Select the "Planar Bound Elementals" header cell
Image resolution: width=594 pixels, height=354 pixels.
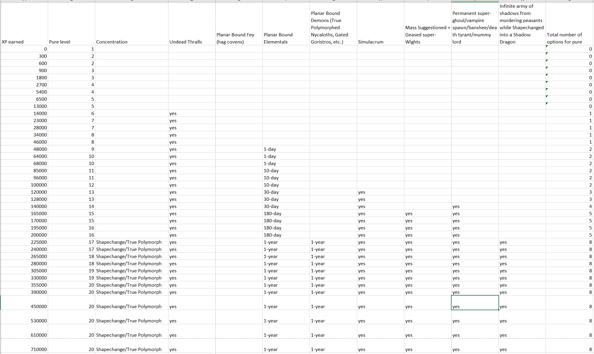point(286,24)
